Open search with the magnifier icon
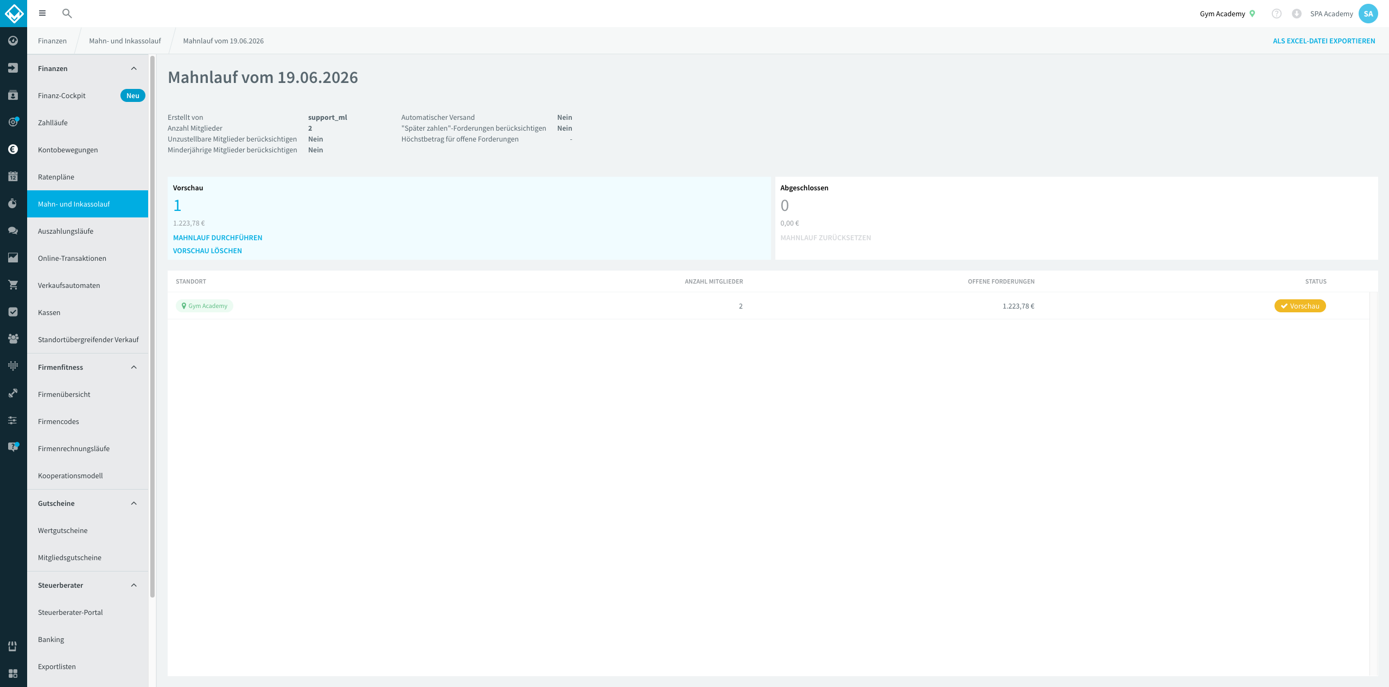The width and height of the screenshot is (1389, 687). pyautogui.click(x=67, y=14)
